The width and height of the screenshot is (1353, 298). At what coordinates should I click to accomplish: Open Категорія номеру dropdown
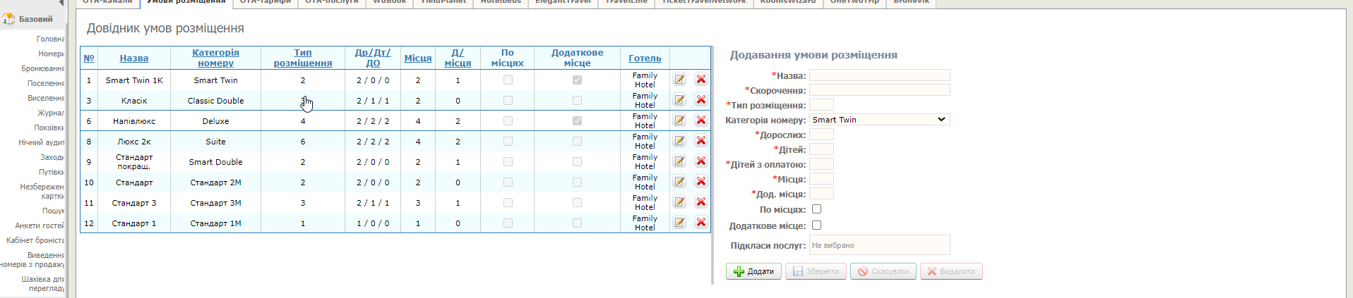[x=879, y=120]
